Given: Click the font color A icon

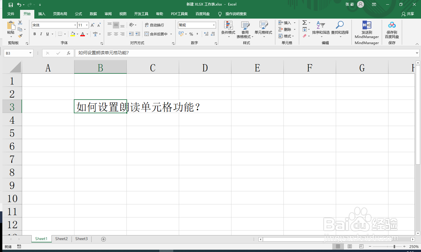Looking at the screenshot, I should [82, 34].
